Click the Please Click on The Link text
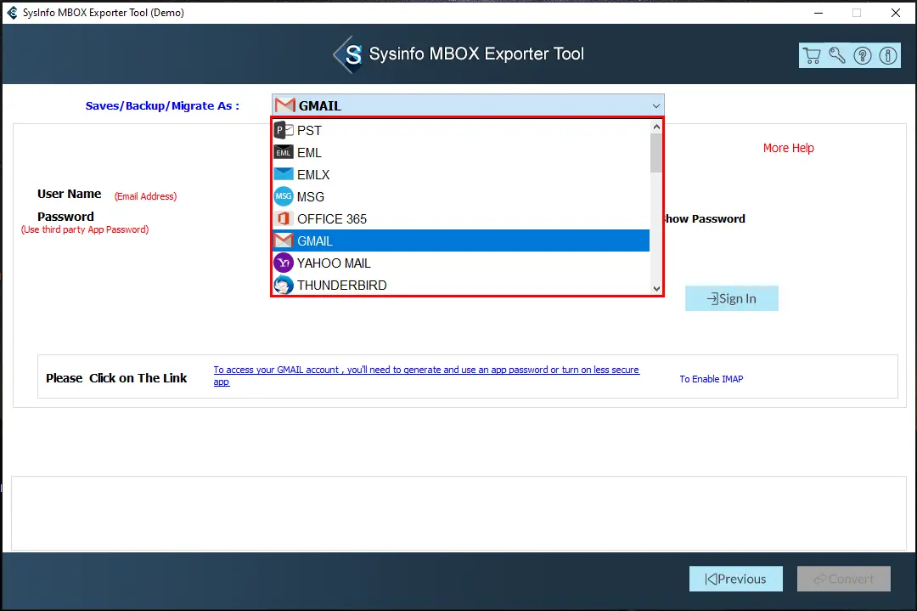The width and height of the screenshot is (917, 611). pyautogui.click(x=116, y=378)
